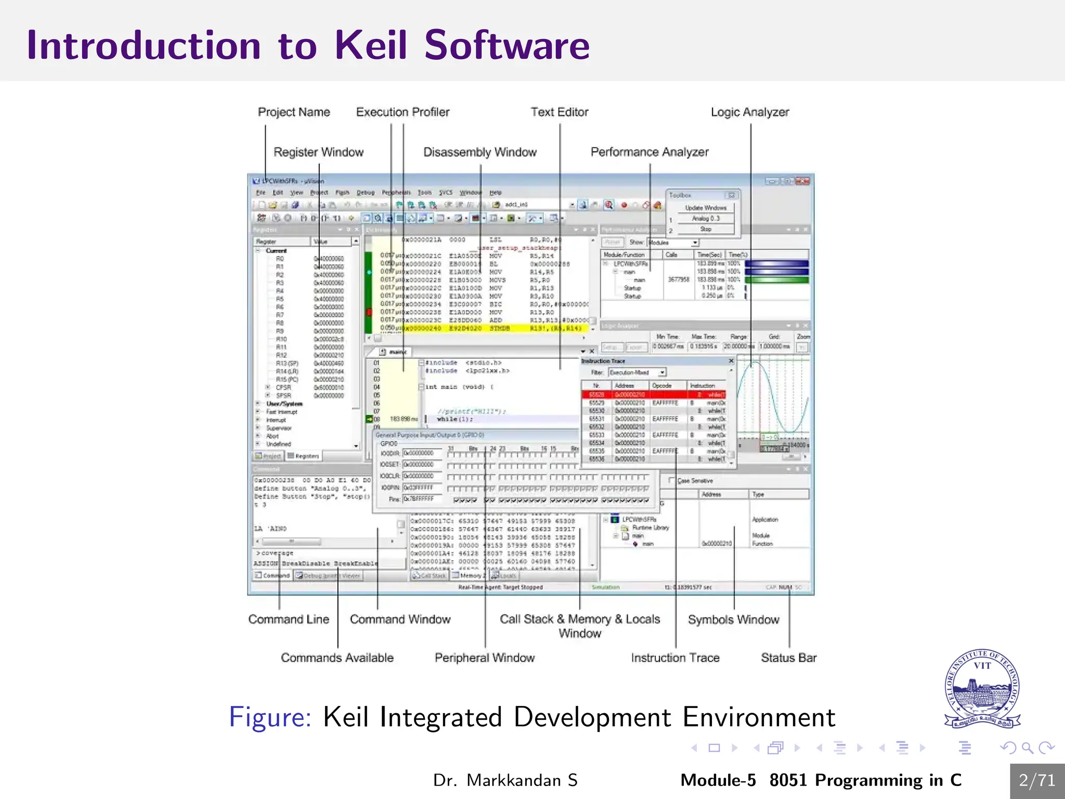Click the Runtime Library symbol entry
This screenshot has width=1065, height=799.
[x=650, y=527]
